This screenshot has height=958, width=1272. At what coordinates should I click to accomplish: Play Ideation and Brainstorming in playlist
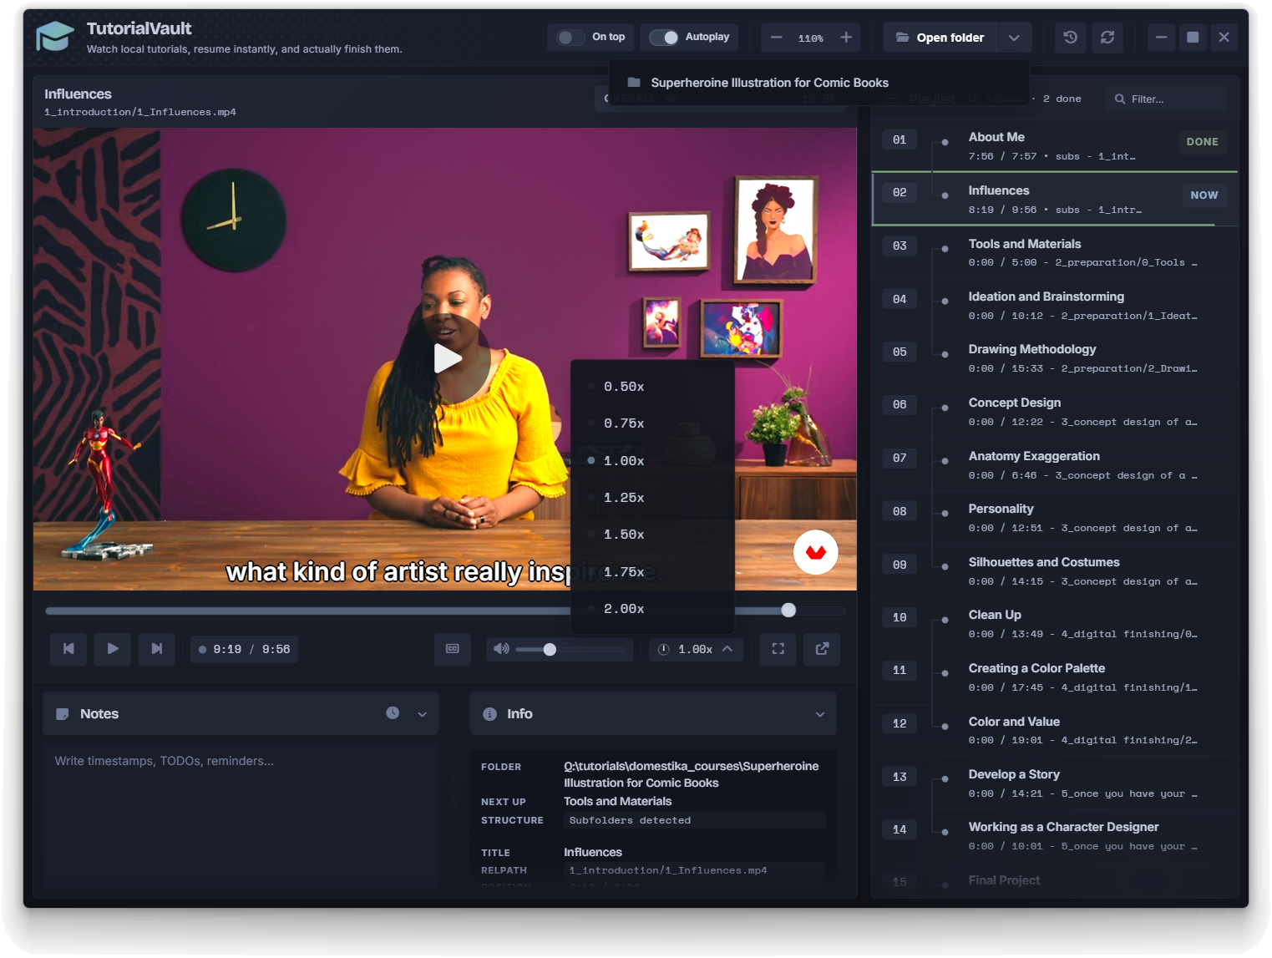[x=1054, y=305]
